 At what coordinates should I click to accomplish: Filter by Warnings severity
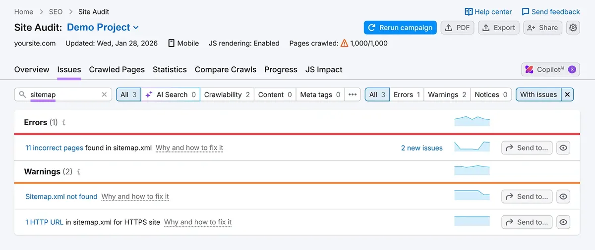(x=447, y=95)
